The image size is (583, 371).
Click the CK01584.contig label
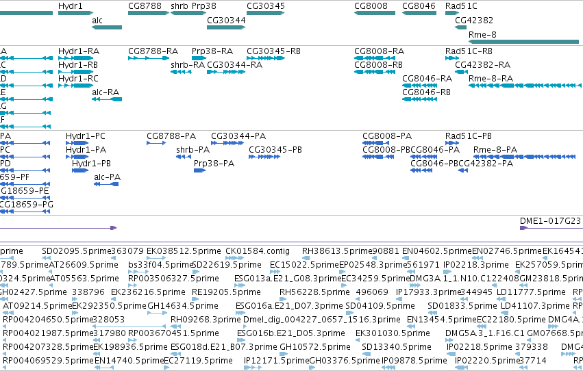tap(258, 251)
